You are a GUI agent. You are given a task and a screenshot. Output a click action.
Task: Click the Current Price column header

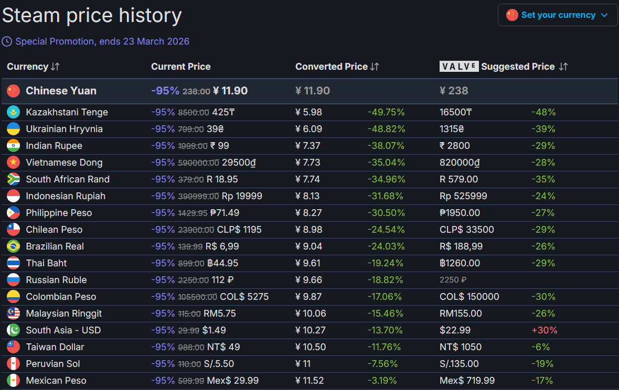pyautogui.click(x=181, y=67)
